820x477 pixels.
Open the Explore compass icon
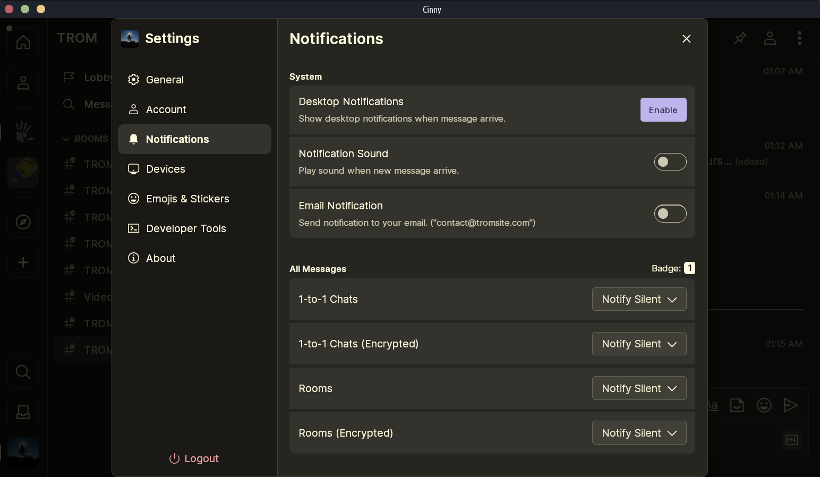pos(23,222)
